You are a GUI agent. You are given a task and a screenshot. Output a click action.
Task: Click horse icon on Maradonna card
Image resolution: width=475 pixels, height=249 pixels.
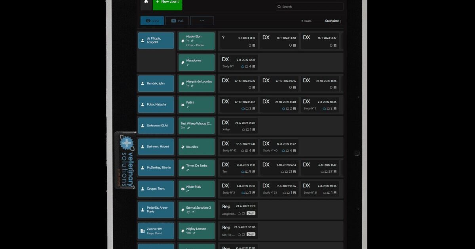point(182,62)
